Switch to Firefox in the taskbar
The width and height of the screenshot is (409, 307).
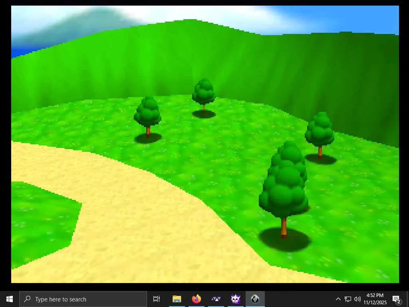(x=197, y=299)
